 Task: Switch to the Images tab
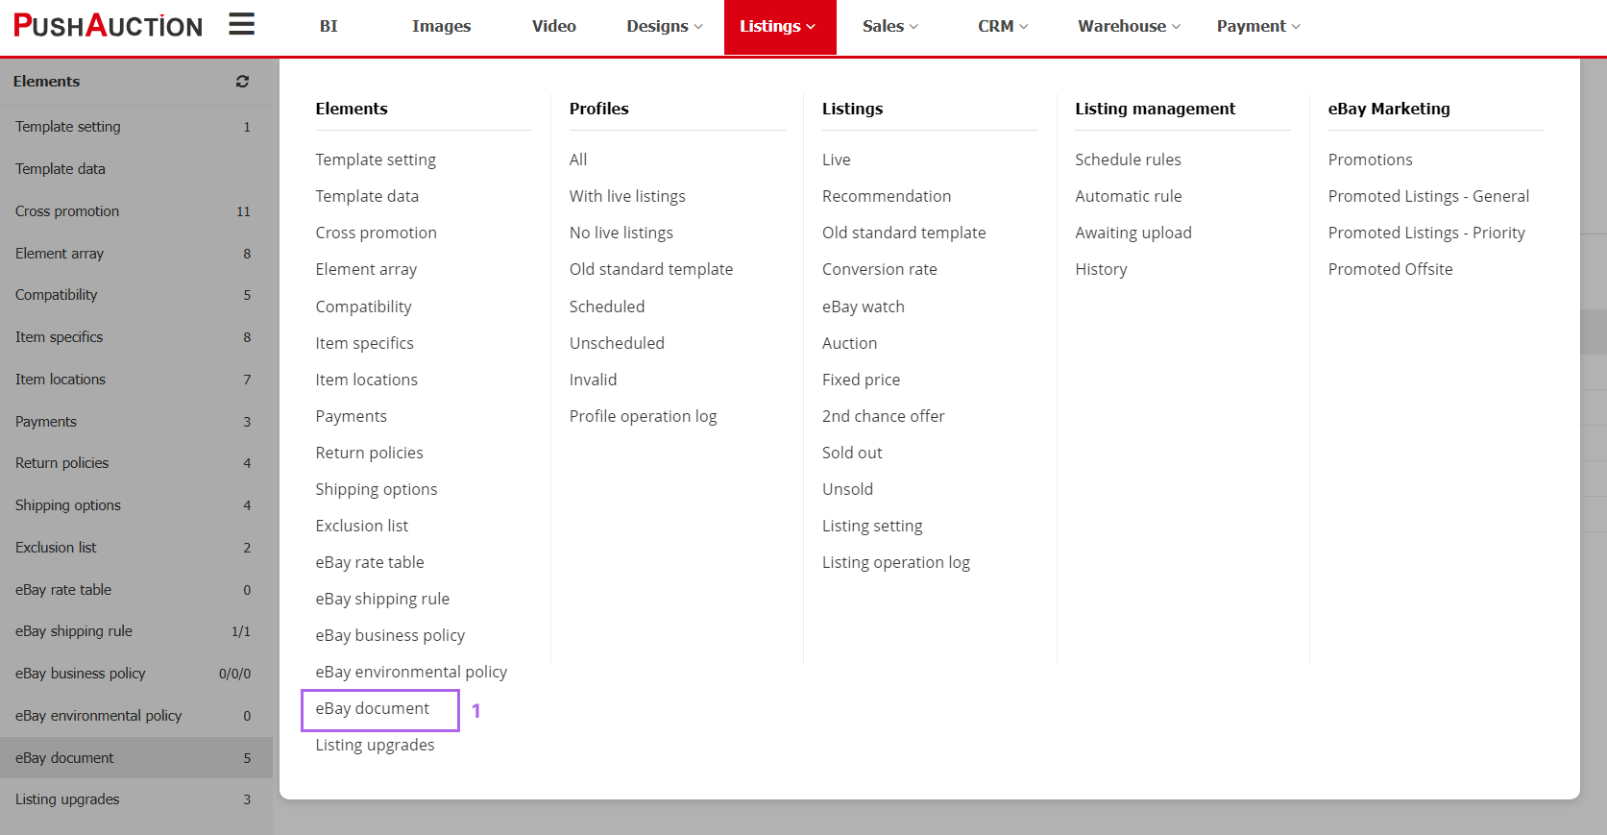click(x=441, y=27)
